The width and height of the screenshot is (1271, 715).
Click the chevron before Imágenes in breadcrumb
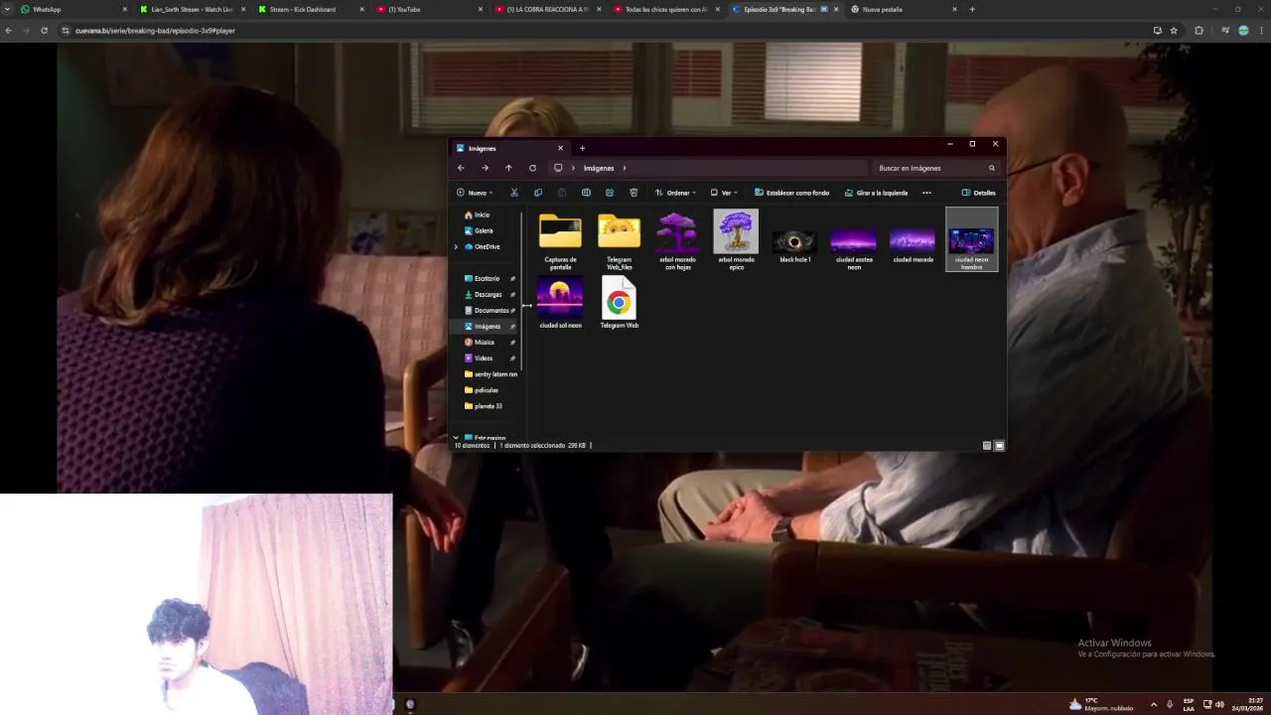(x=574, y=168)
